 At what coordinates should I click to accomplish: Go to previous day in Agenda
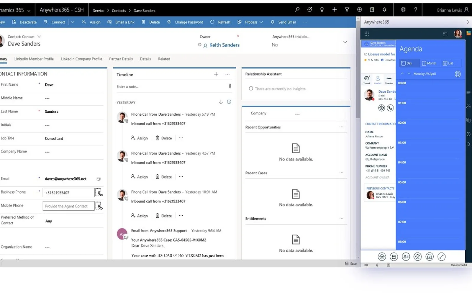point(402,74)
